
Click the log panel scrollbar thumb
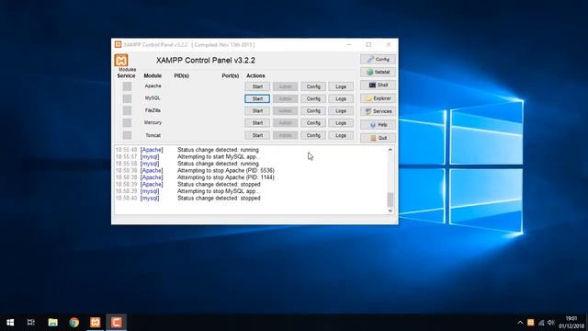390,200
